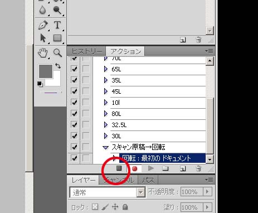
Task: Stop recording with the square stop button
Action: 119,168
